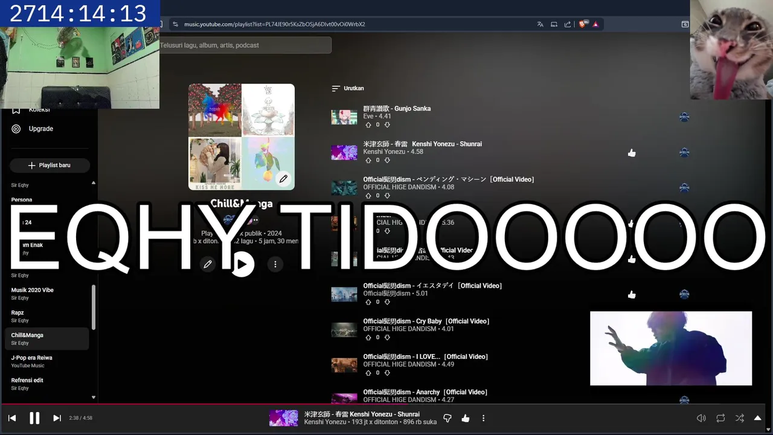Open the browser translate page icon
773x435 pixels.
pyautogui.click(x=540, y=24)
